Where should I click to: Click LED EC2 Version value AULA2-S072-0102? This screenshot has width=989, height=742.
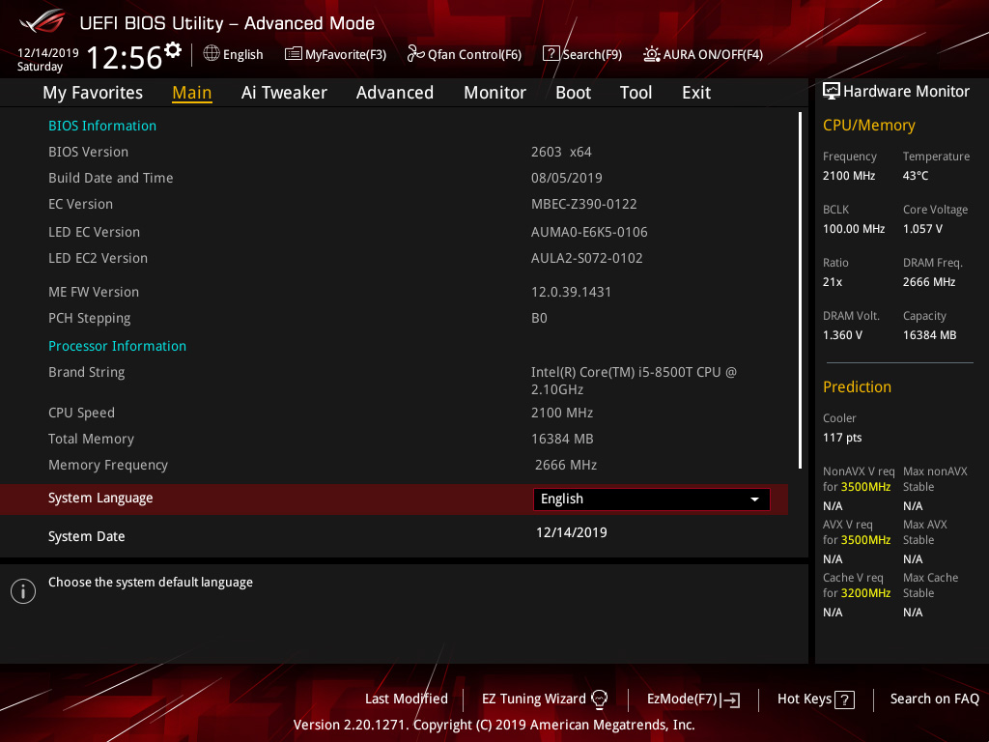point(586,258)
